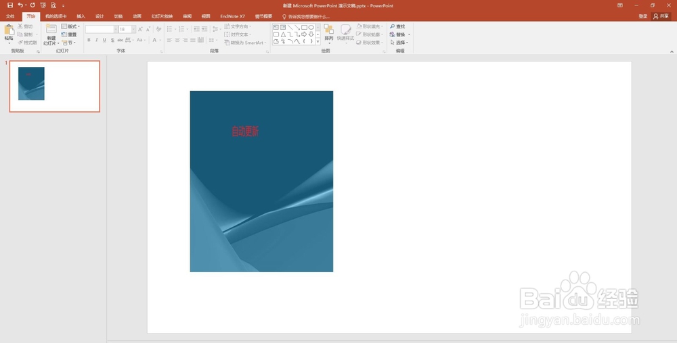Screen dimensions: 677x343
Task: Open the EndNote X7 tab
Action: (232, 16)
